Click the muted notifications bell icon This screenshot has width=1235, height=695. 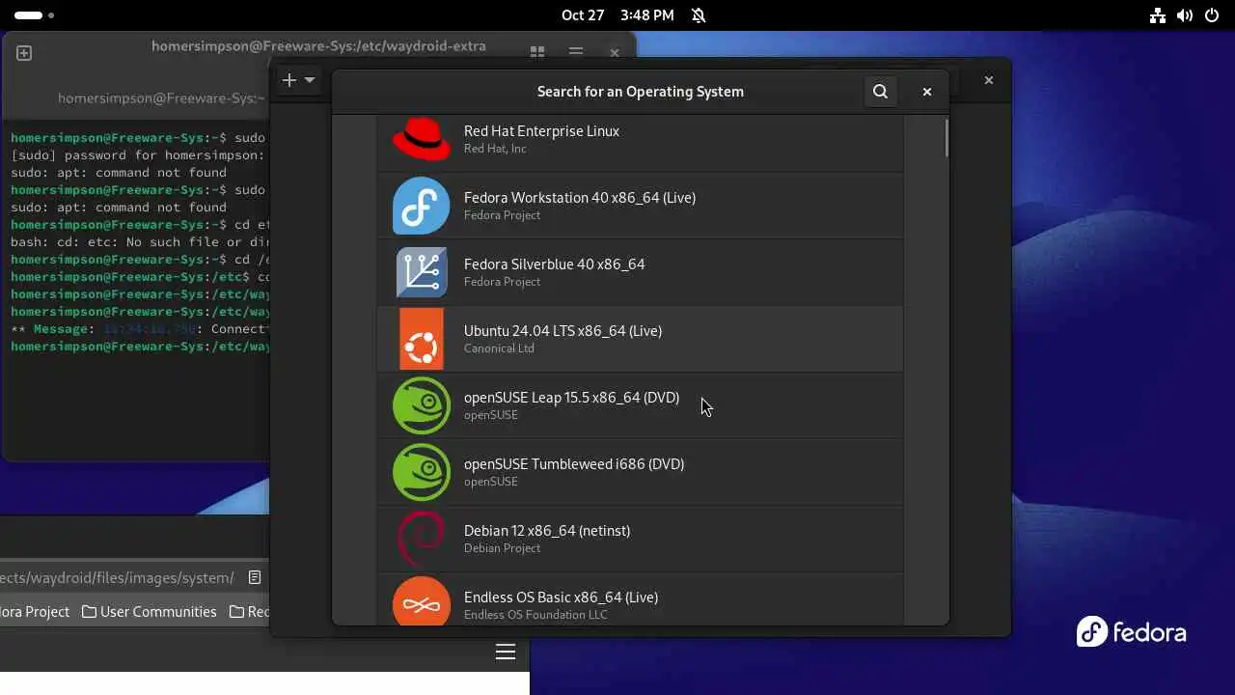pos(699,15)
